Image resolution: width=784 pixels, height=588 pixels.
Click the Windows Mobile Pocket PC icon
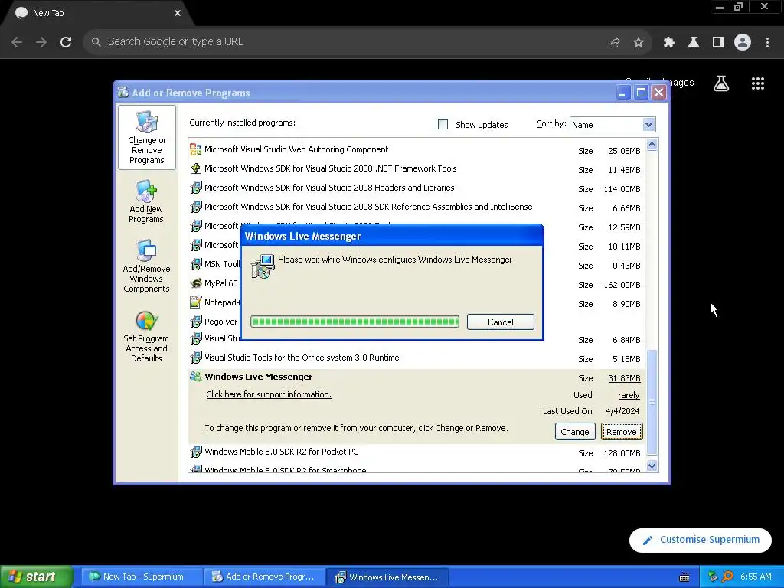pos(195,452)
